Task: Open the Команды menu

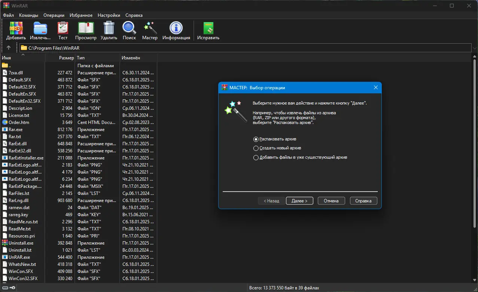Action: (x=28, y=15)
